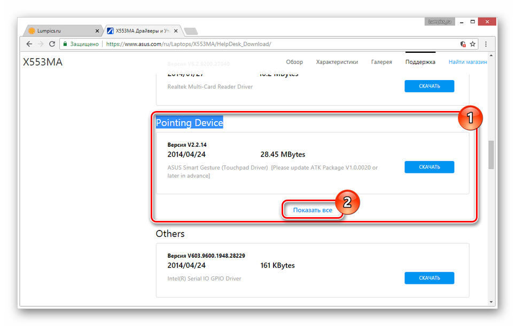
Task: Click the page vertical scrollbar thumb
Action: (x=491, y=155)
